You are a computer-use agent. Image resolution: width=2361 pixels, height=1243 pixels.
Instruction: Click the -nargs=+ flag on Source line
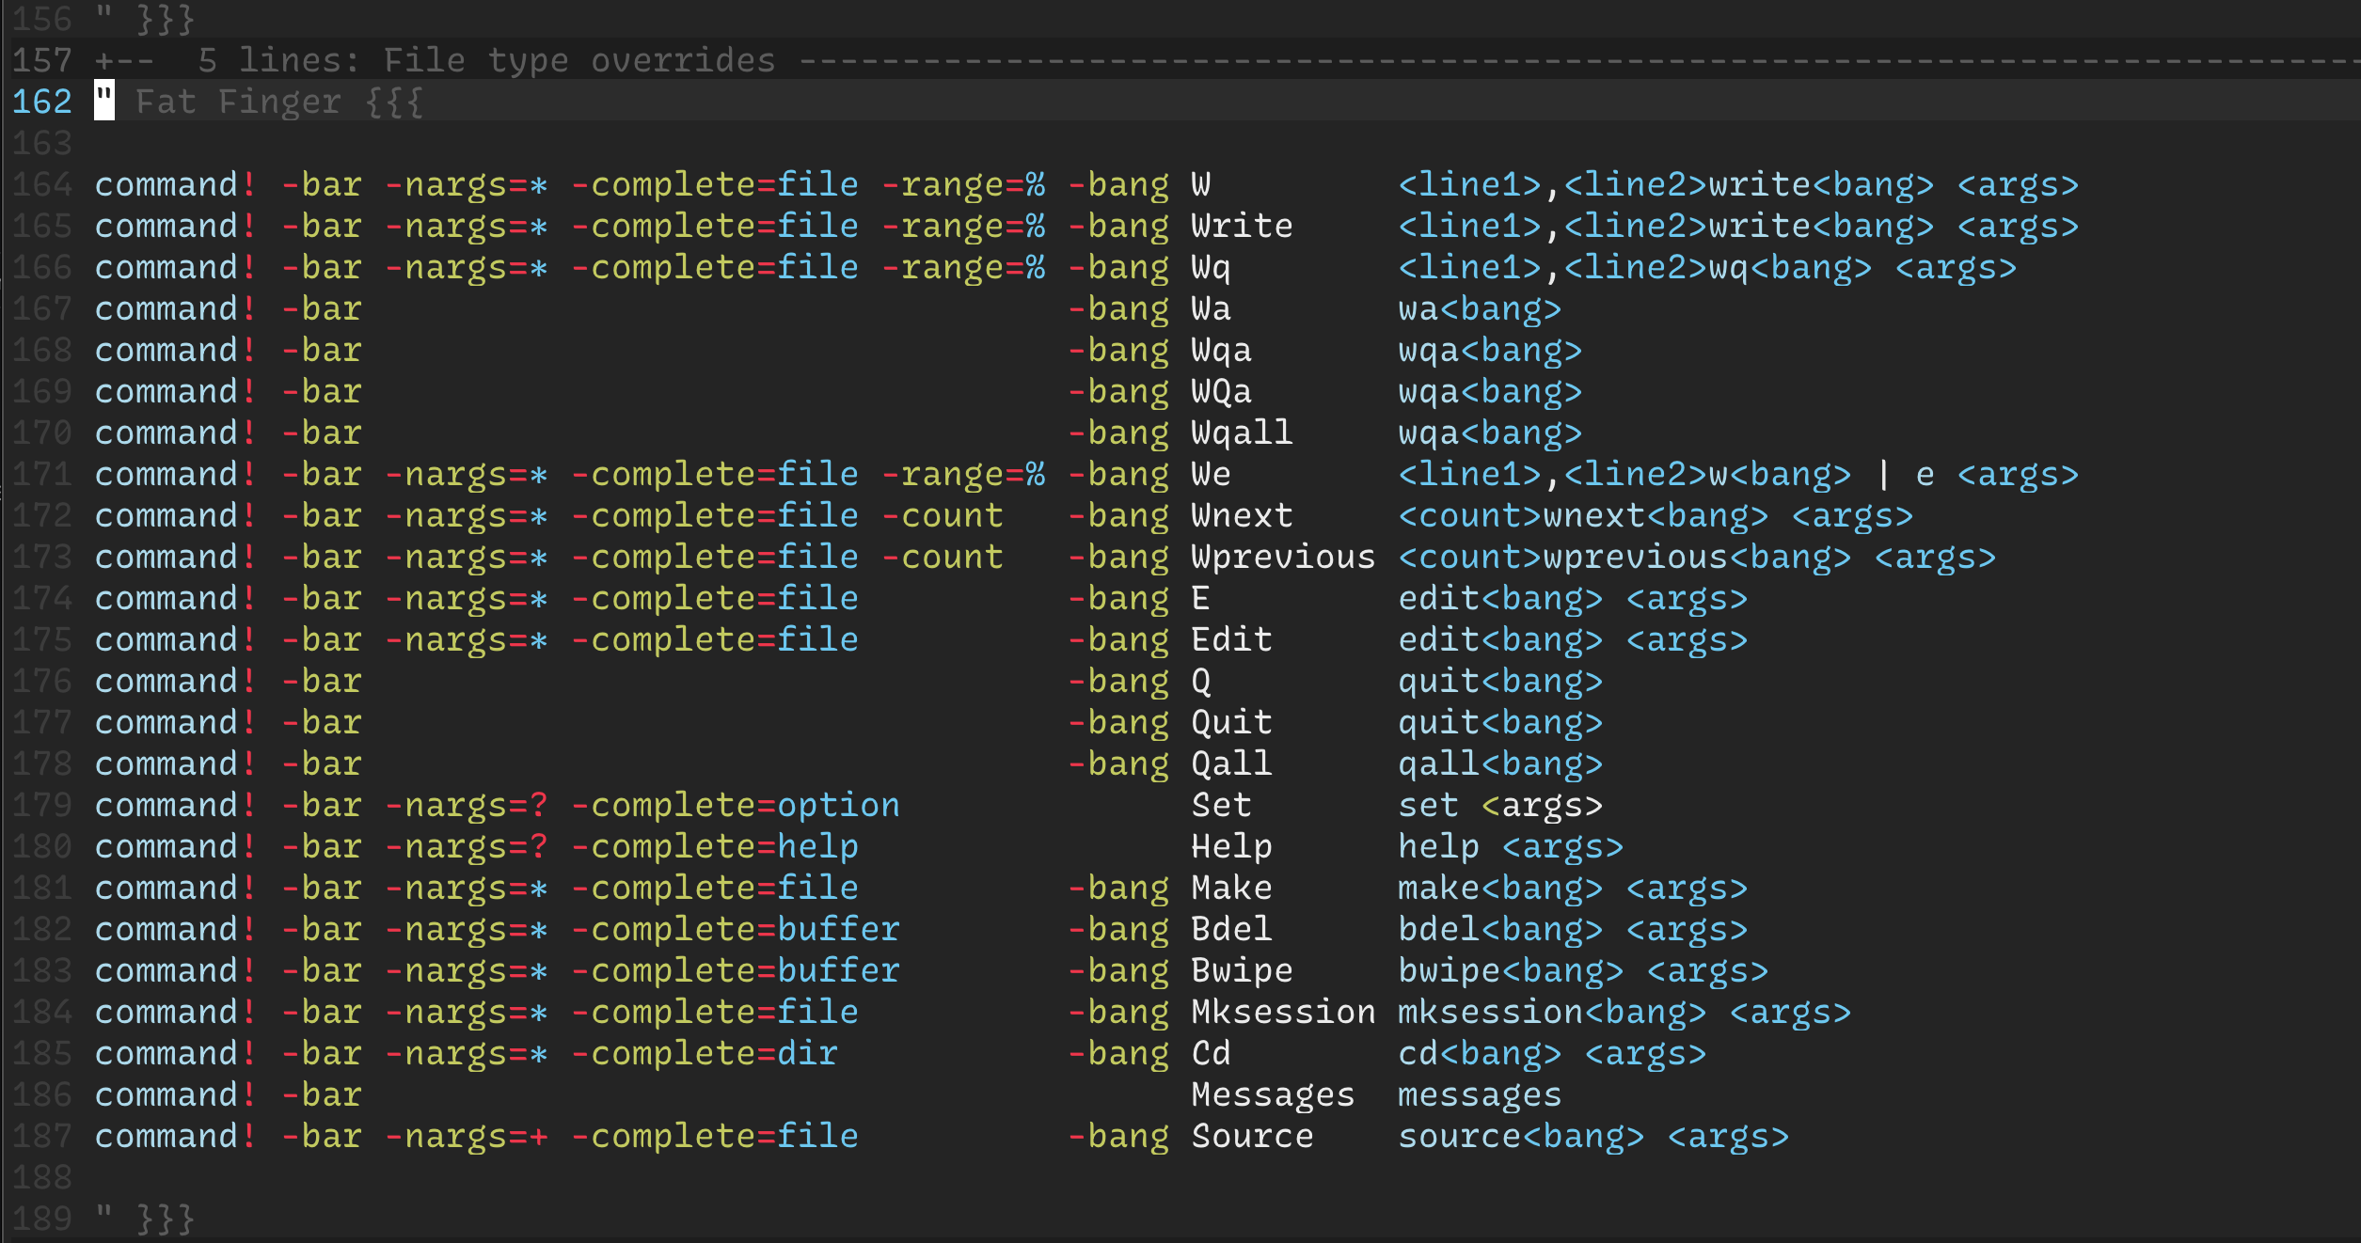[467, 1136]
